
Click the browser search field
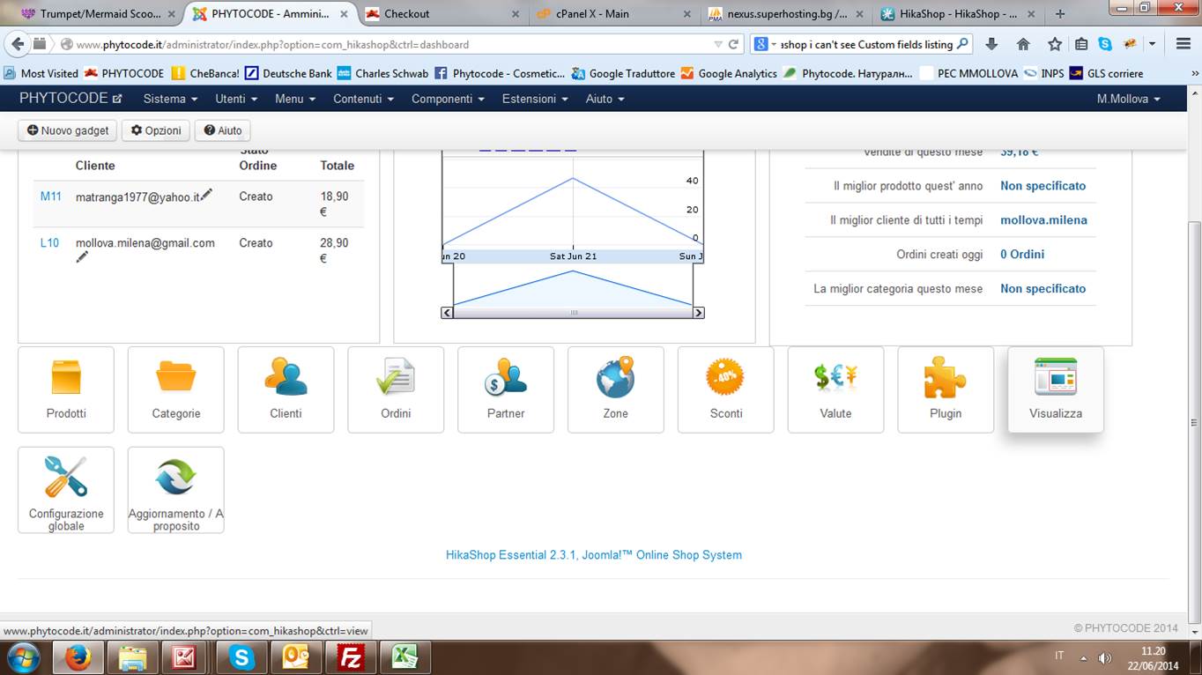pyautogui.click(x=862, y=44)
